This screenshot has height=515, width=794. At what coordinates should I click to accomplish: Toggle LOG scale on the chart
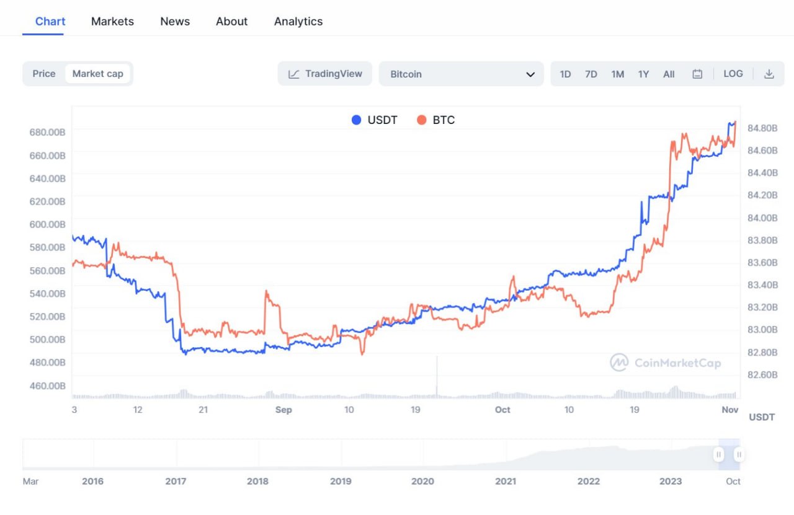point(733,74)
